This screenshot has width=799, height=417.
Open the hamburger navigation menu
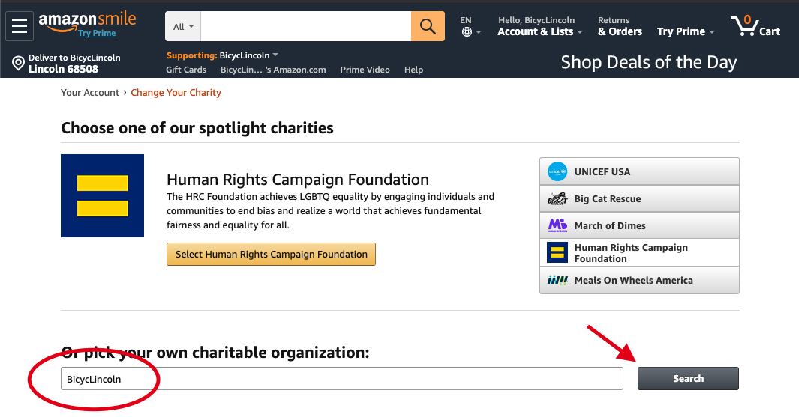point(20,26)
